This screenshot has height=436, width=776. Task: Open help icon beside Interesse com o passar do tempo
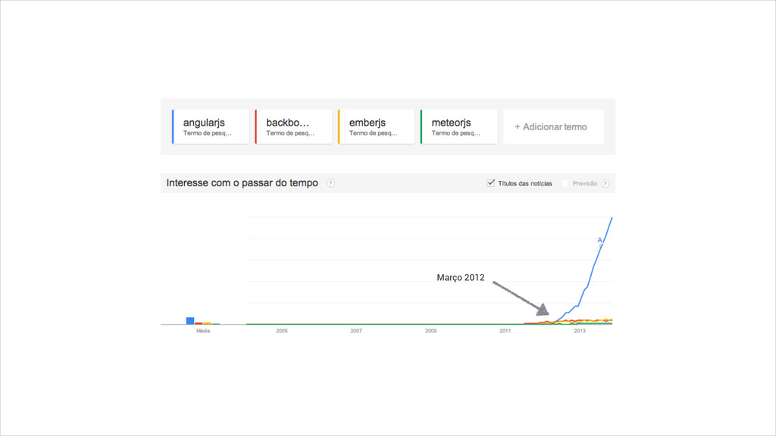click(330, 183)
